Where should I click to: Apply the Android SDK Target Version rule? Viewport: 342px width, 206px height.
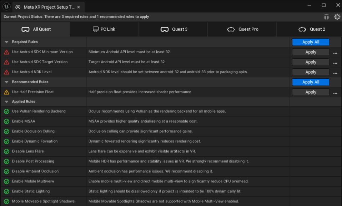pyautogui.click(x=311, y=62)
